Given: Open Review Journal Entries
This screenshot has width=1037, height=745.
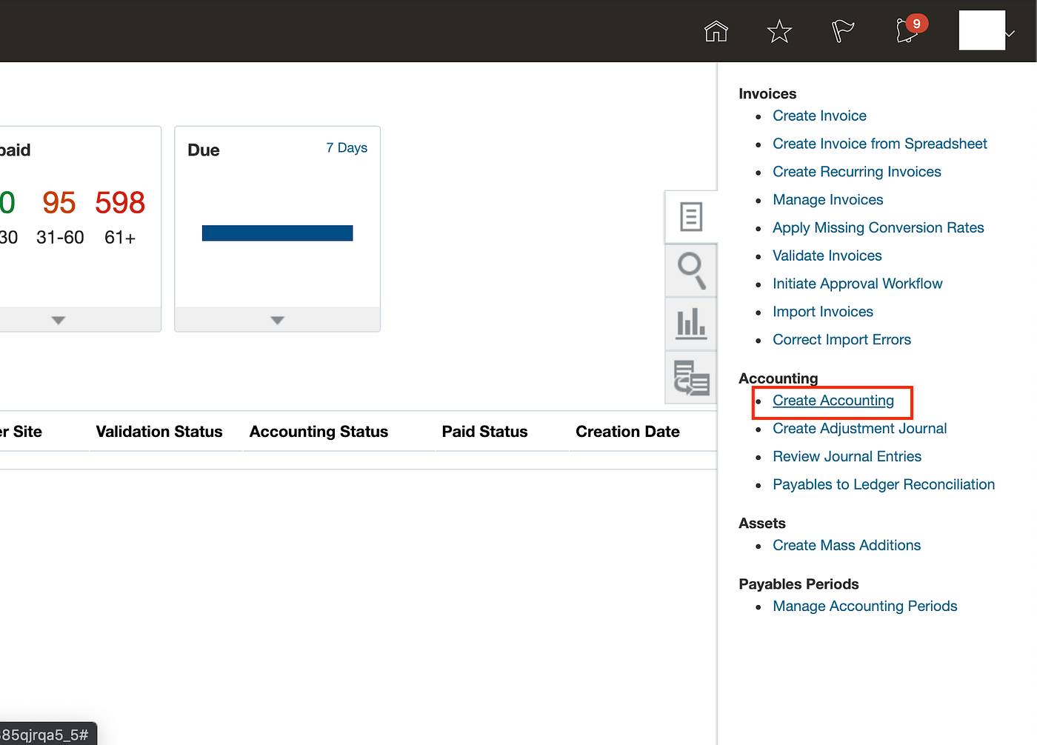Looking at the screenshot, I should (847, 457).
